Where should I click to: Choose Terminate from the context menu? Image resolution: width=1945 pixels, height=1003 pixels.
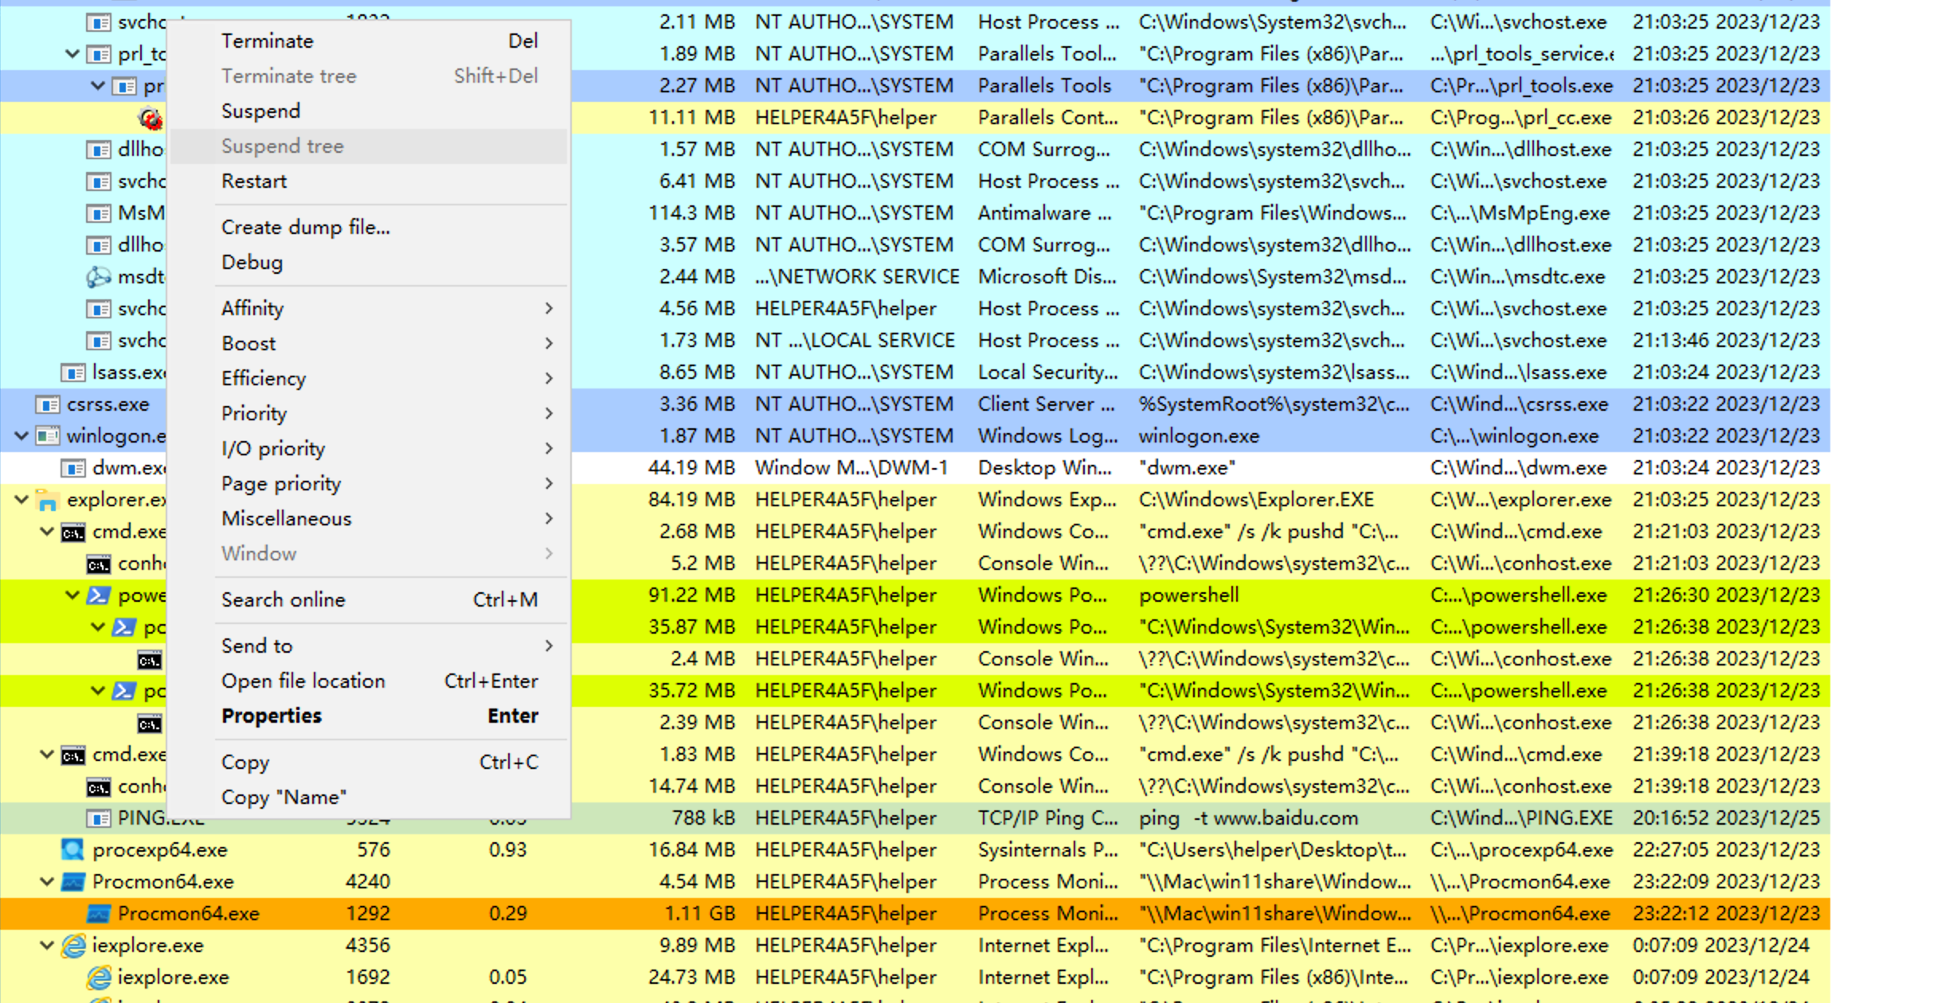370,41
